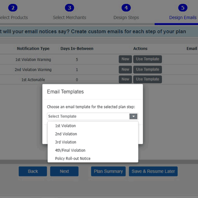Viewport: 198px width, 198px height.
Task: Open the Plan Summary
Action: (108, 171)
